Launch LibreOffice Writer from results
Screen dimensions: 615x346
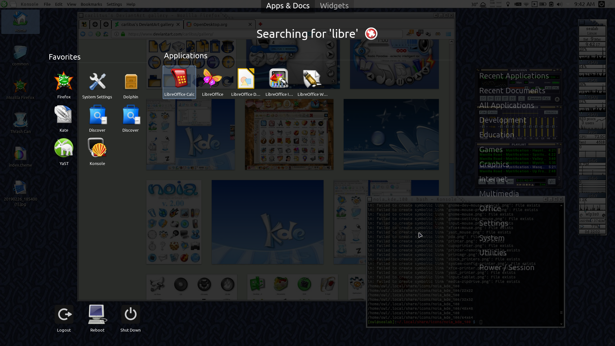[312, 82]
